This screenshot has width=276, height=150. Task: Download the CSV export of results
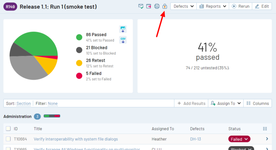click(123, 40)
